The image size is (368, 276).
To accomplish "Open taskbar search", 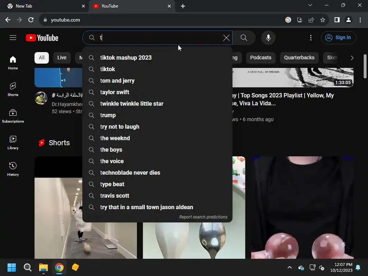I will pos(27,267).
